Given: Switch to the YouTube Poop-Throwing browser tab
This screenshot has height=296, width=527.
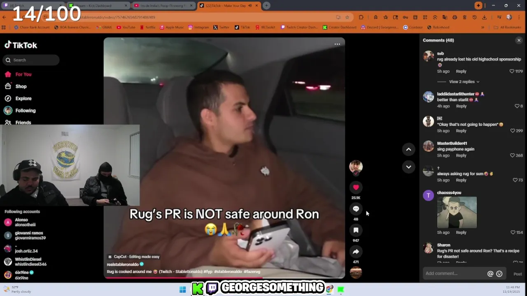Looking at the screenshot, I should tap(163, 5).
